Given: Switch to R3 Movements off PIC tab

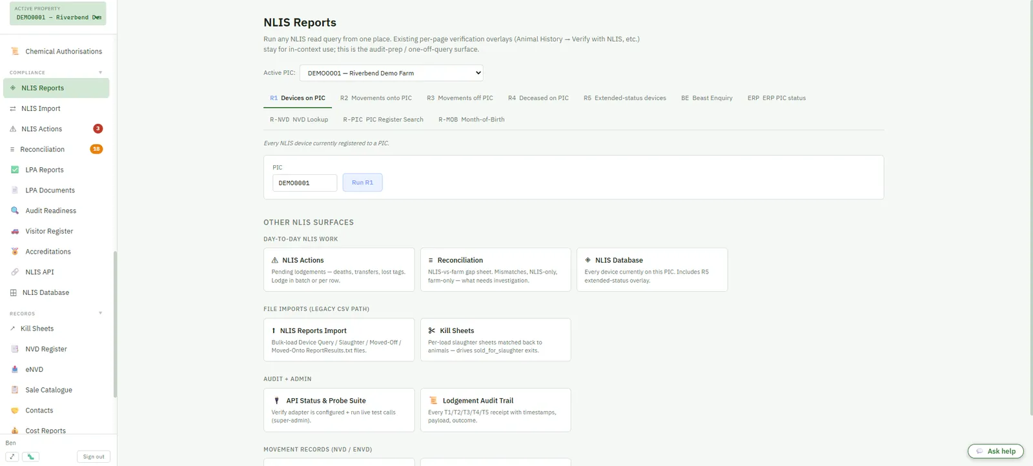Looking at the screenshot, I should [460, 98].
